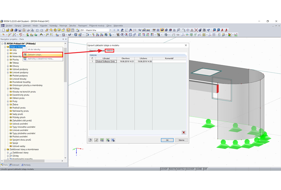
Task: Toggle KARTEZ in the status bar
Action: click(x=181, y=169)
